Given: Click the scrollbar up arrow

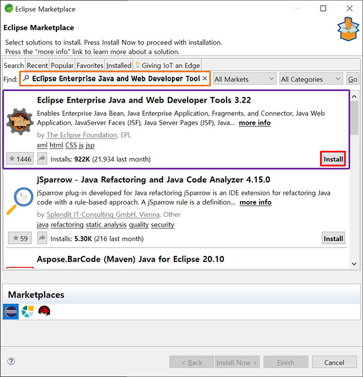Looking at the screenshot, I should [354, 96].
